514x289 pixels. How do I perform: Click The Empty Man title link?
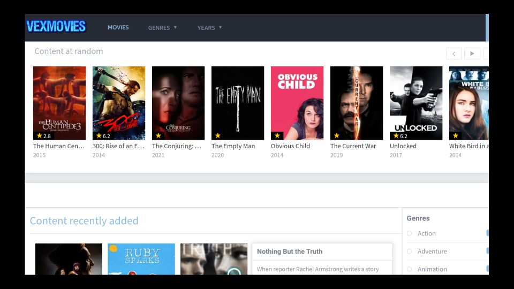pyautogui.click(x=233, y=146)
